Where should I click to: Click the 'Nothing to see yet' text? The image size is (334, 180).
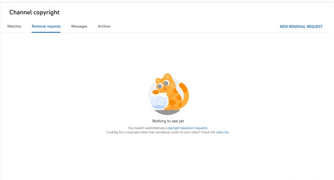168,121
